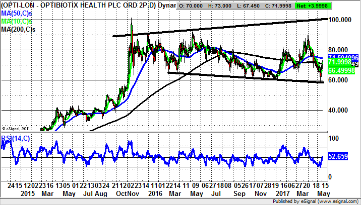Click the 60.000 price axis label
The height and width of the screenshot is (205, 361).
[339, 80]
